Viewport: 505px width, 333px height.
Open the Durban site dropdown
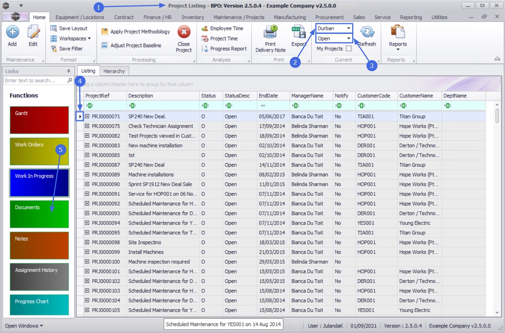click(348, 28)
